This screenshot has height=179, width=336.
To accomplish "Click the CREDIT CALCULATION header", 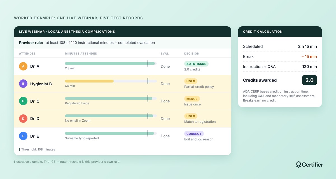I will 280,32.
